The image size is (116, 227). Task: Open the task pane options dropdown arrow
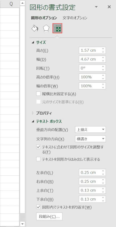(x=96, y=7)
